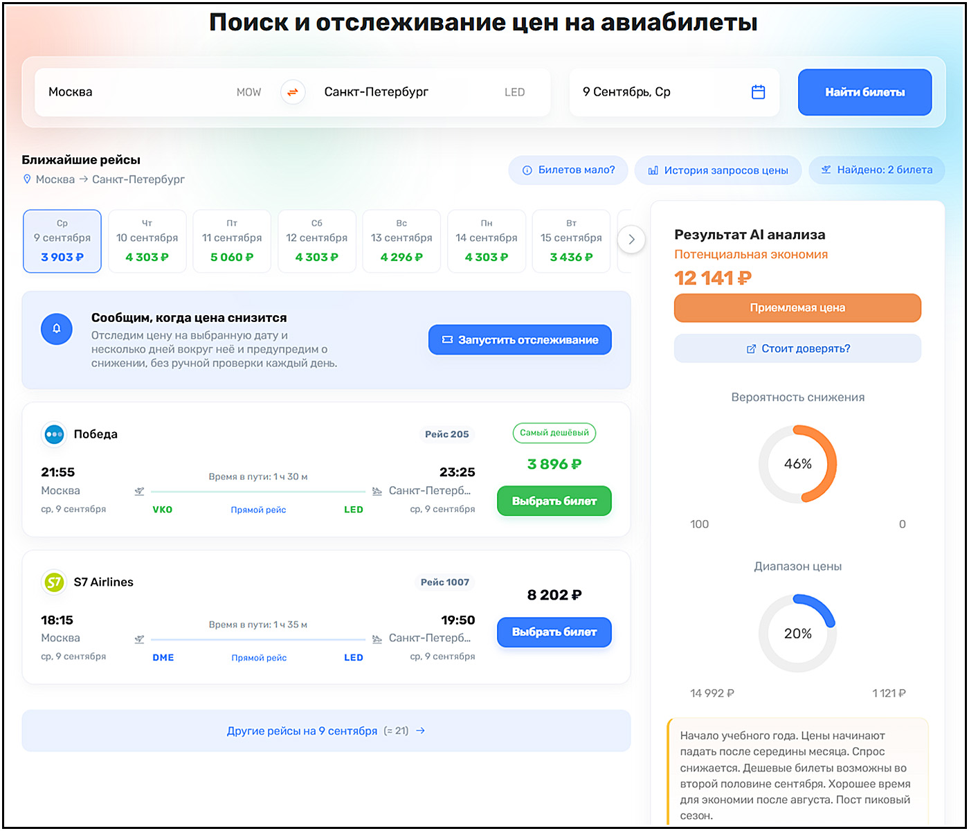Click the S7 Airlines logo
The height and width of the screenshot is (831, 969).
(x=54, y=582)
